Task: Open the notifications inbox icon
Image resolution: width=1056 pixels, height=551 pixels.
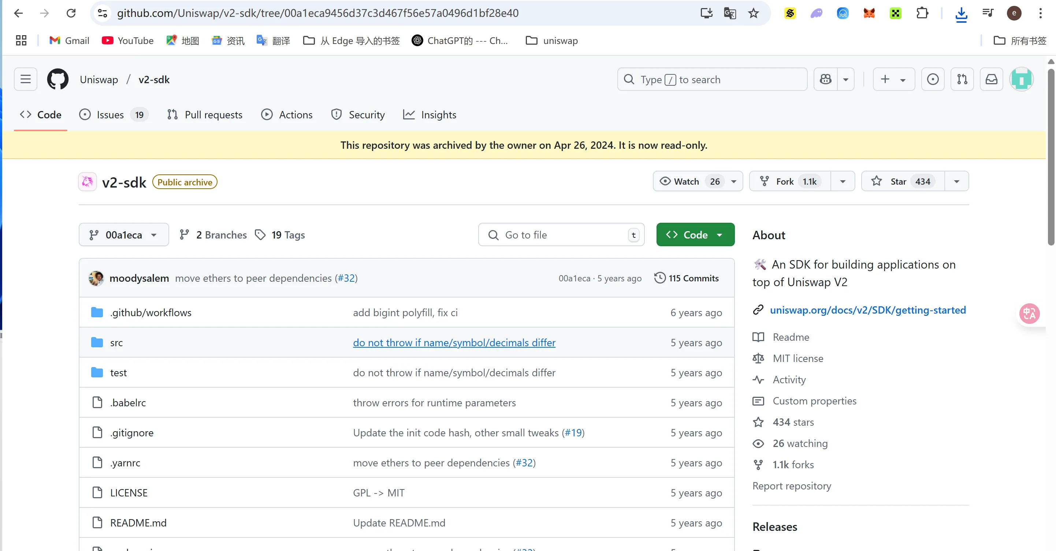Action: pyautogui.click(x=991, y=79)
